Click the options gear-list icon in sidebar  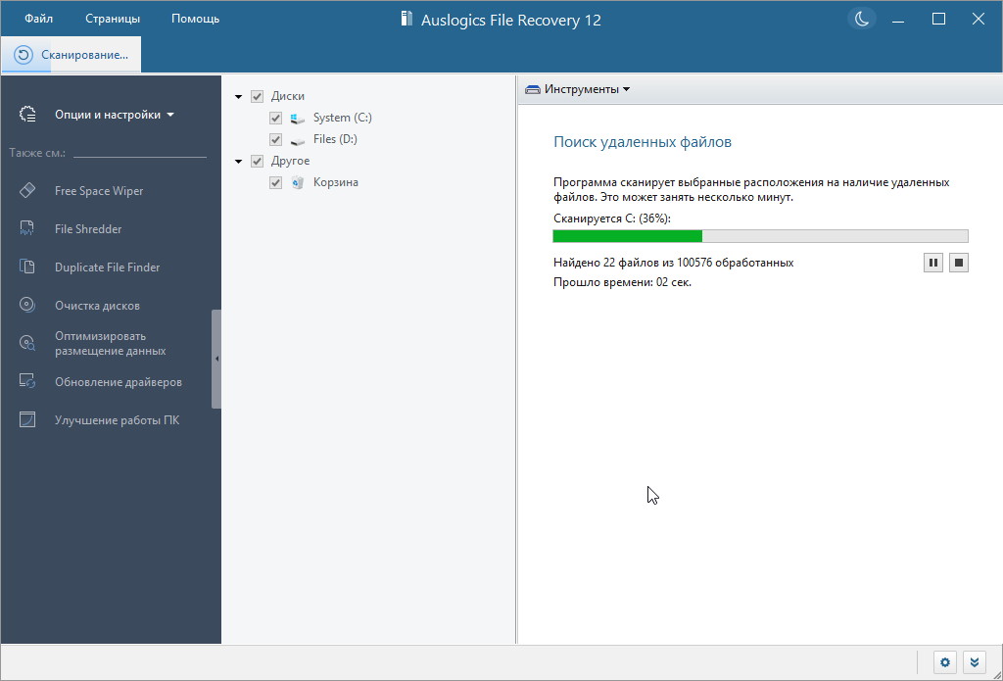click(x=26, y=115)
